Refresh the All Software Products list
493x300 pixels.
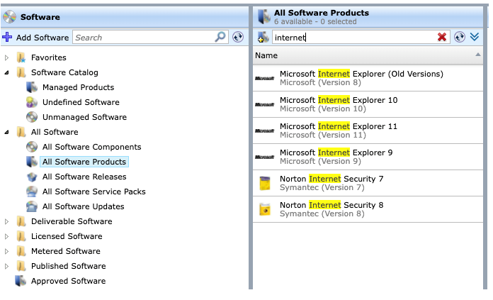click(460, 37)
